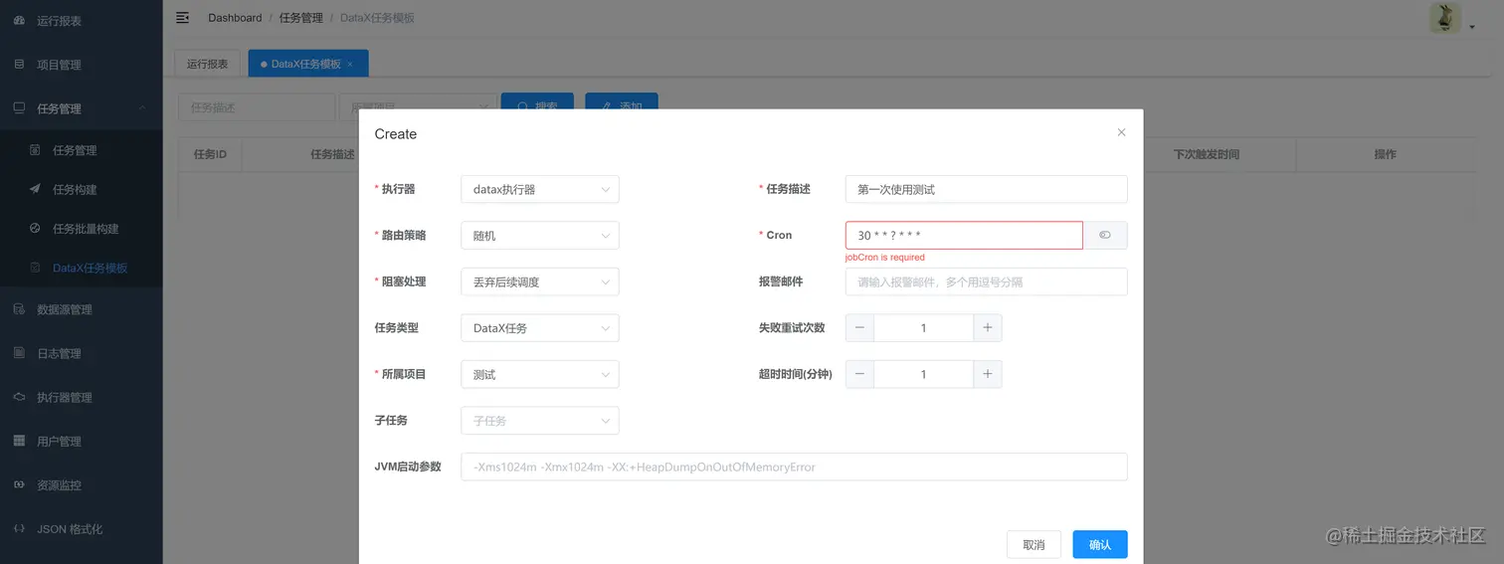
Task: Increase 超时时间 with plus button
Action: [x=988, y=374]
